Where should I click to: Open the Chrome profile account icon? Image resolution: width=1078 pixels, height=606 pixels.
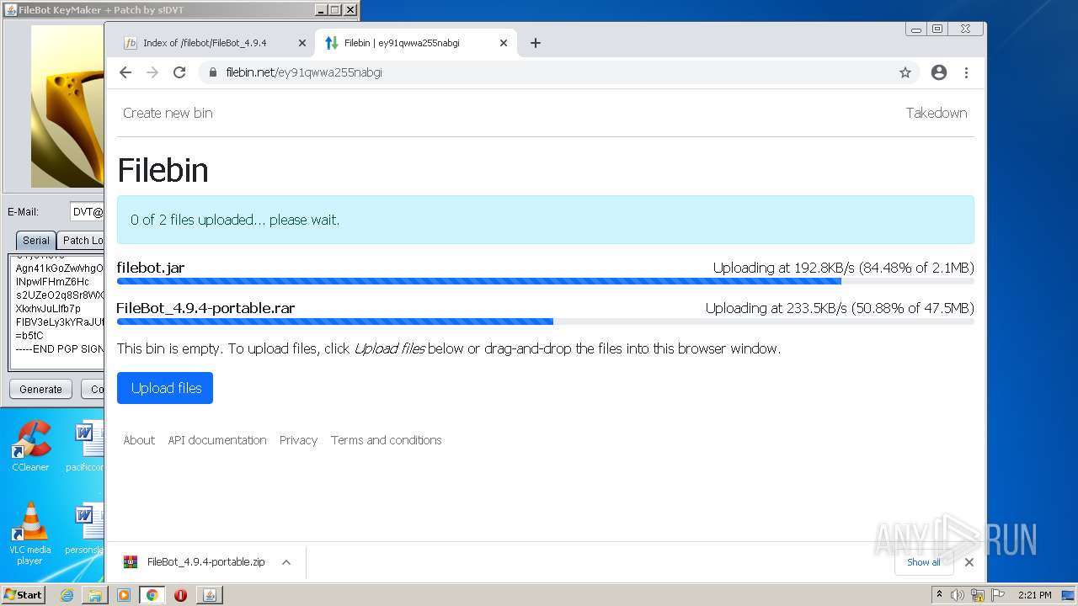[x=939, y=72]
